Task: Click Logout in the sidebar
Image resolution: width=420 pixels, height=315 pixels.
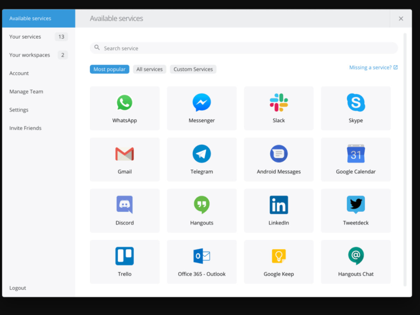Action: pos(18,288)
